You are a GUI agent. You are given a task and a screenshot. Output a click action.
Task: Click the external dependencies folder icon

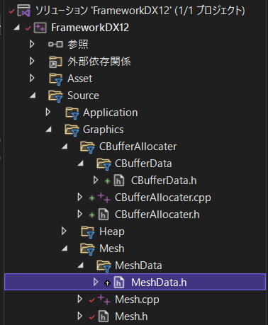(x=55, y=62)
